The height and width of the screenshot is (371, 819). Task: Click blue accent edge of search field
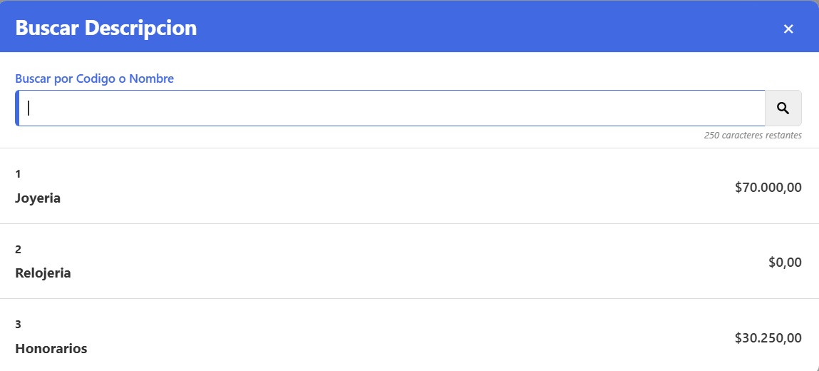click(16, 108)
